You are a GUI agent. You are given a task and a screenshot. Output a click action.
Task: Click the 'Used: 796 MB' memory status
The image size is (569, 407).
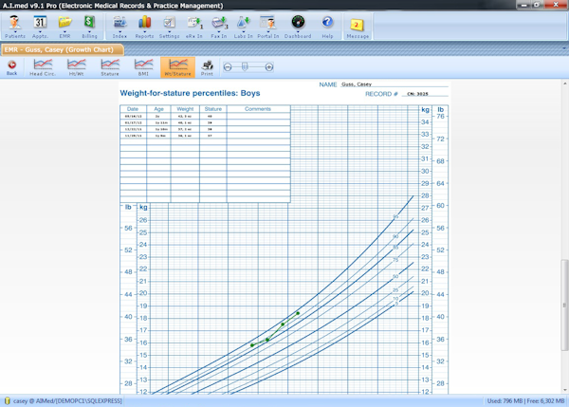coord(505,401)
